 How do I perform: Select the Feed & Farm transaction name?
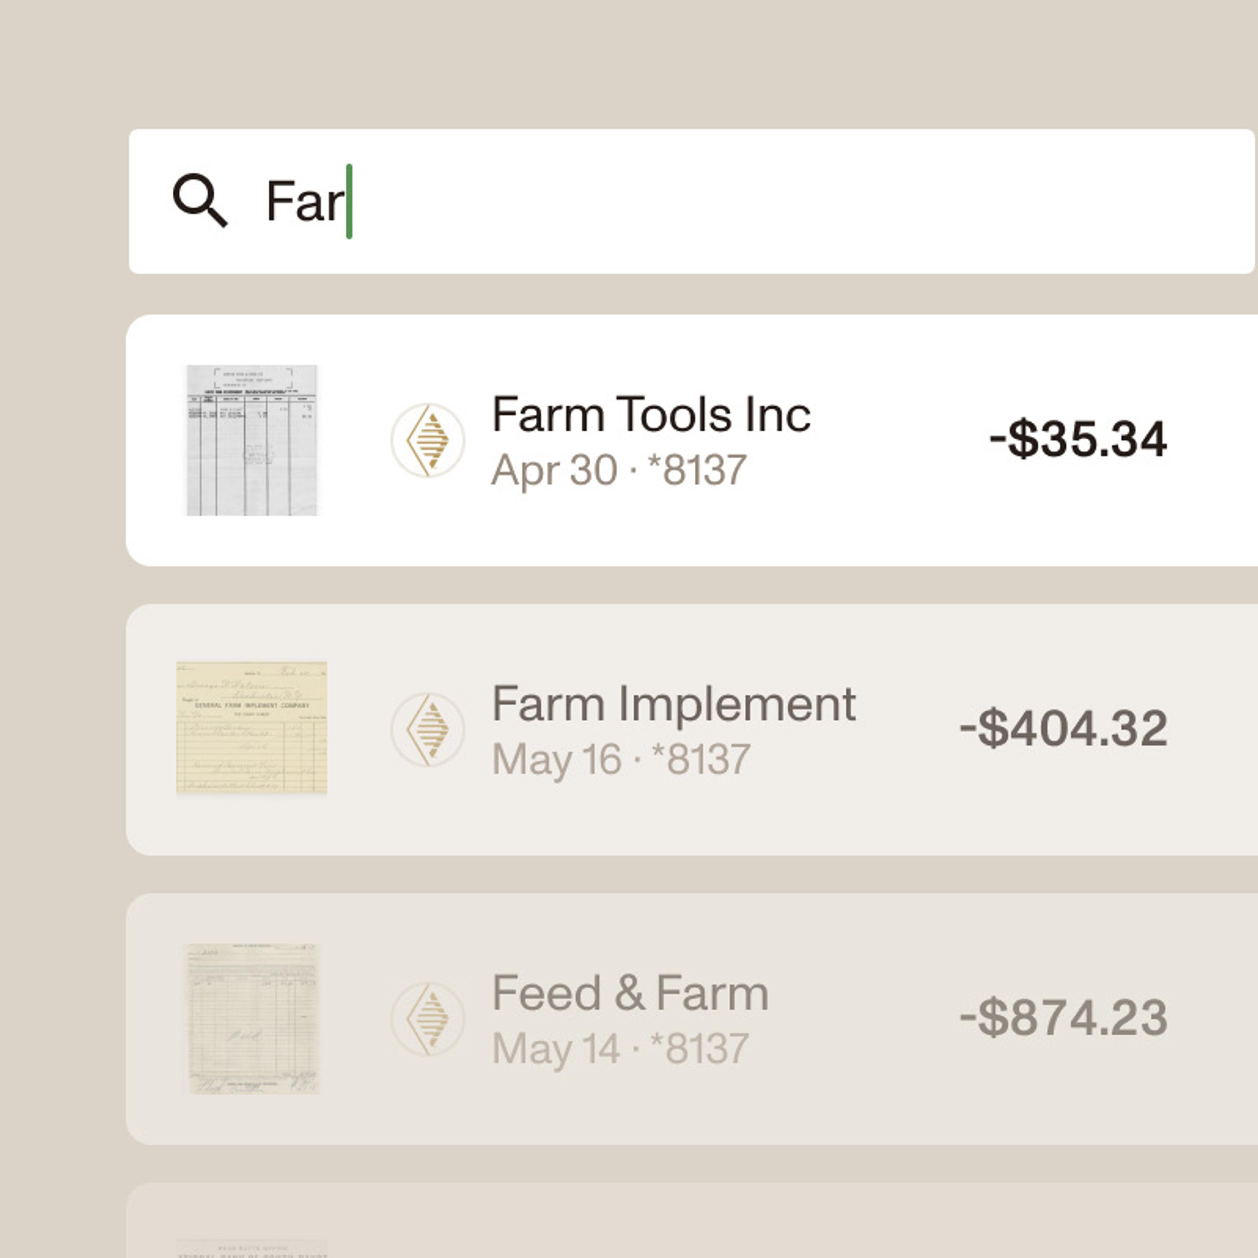coord(630,993)
